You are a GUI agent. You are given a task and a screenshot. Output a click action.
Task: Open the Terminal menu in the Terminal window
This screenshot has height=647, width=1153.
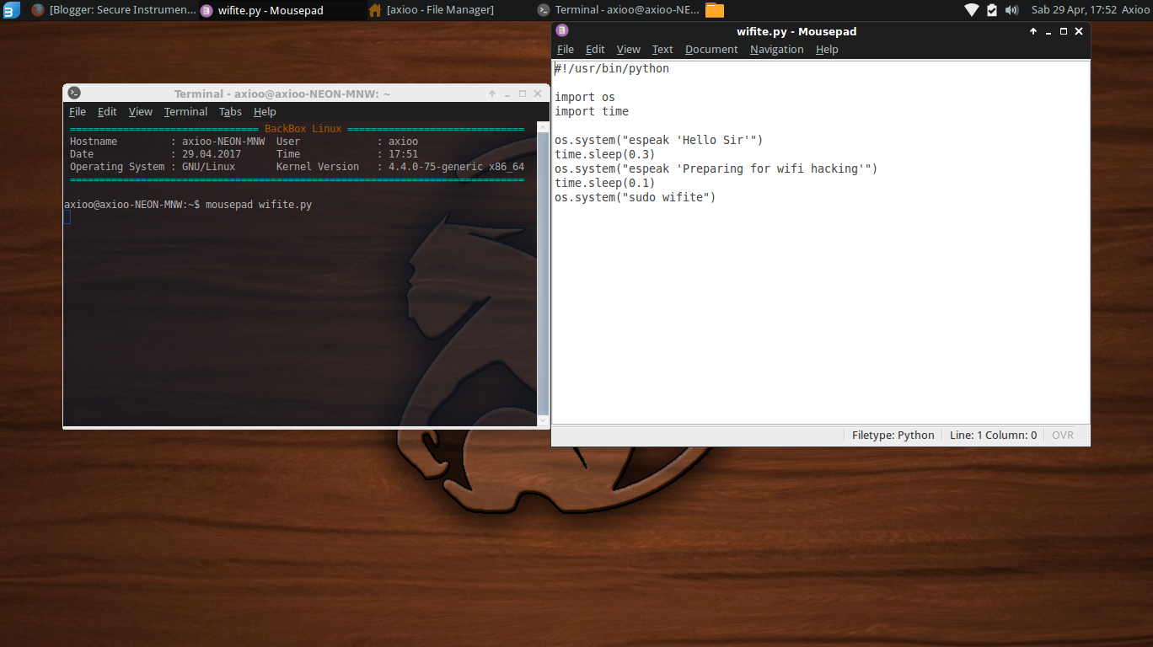click(185, 111)
